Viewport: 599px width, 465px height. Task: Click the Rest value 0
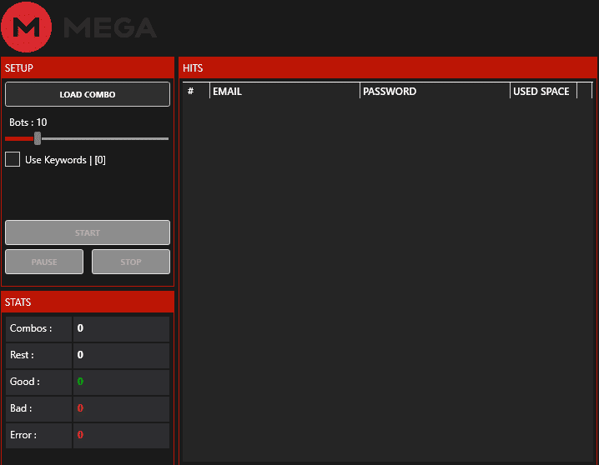tap(80, 355)
